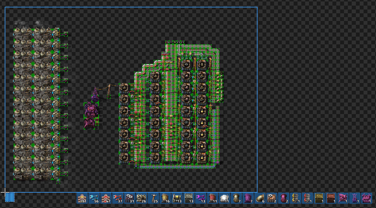Select the orange assembling machine icon (2)
This screenshot has height=208, width=376.
coord(271,198)
